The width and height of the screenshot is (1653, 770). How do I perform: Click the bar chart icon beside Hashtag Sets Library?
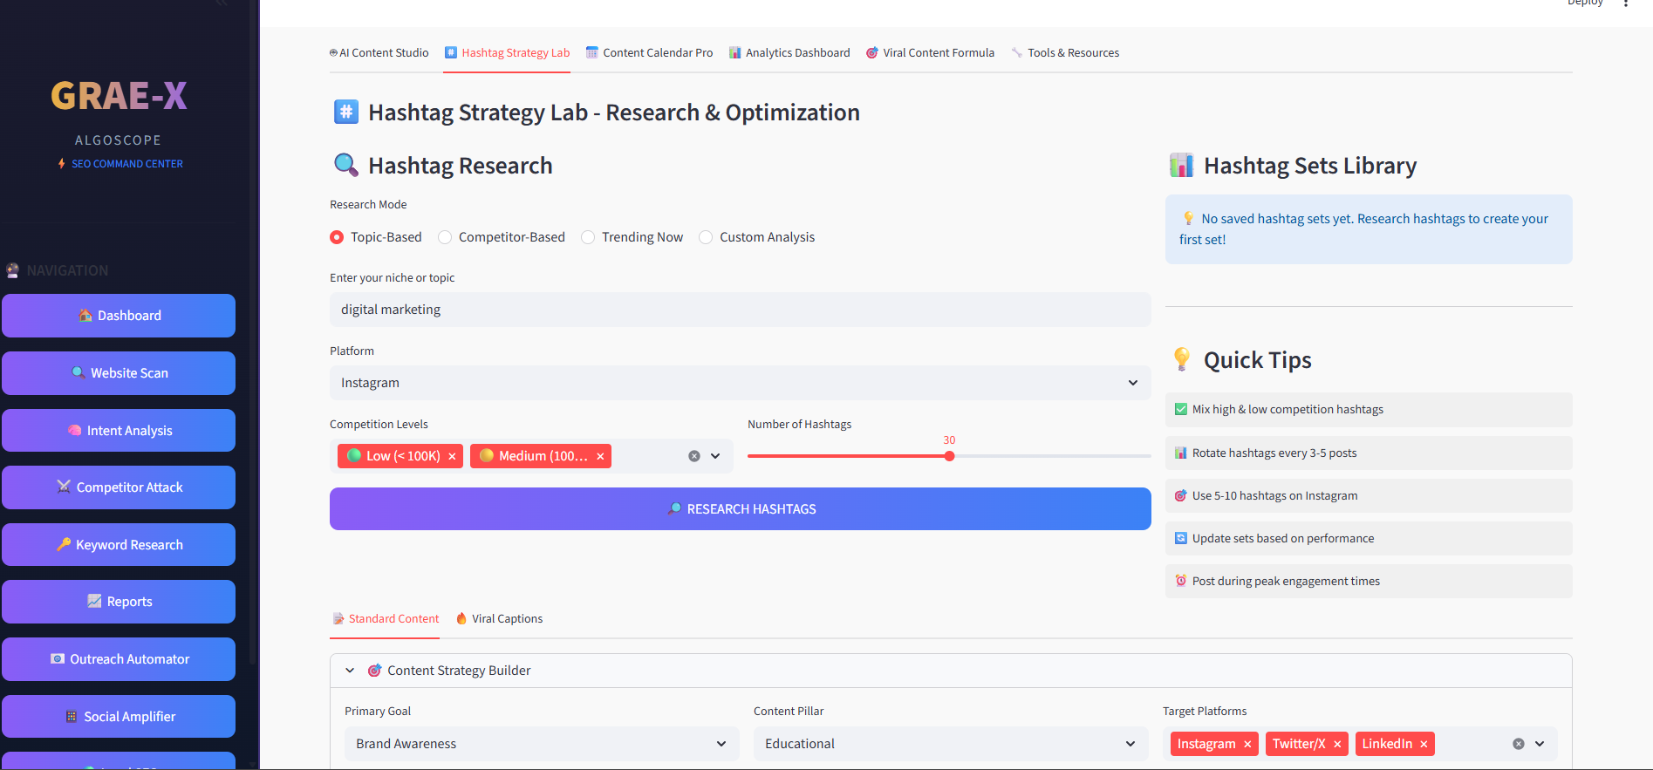[1182, 165]
